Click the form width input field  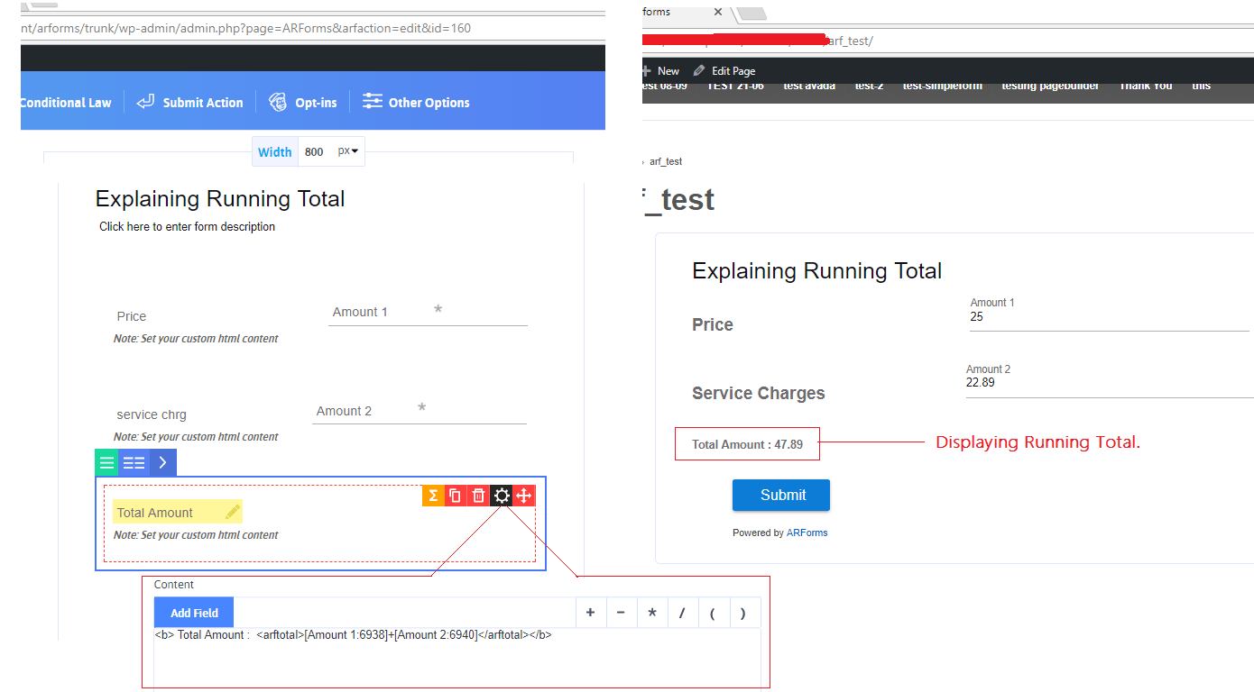(x=315, y=151)
